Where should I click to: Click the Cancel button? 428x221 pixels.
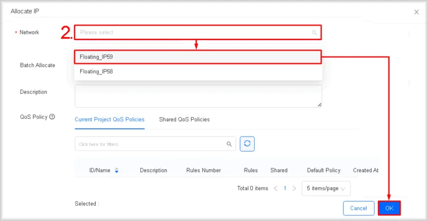point(358,208)
